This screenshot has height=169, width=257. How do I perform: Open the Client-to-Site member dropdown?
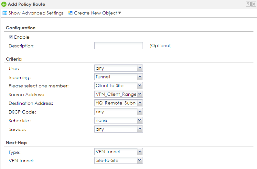140,86
